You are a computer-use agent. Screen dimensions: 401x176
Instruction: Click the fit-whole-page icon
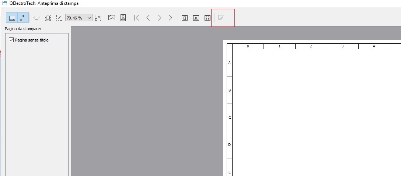(x=48, y=18)
